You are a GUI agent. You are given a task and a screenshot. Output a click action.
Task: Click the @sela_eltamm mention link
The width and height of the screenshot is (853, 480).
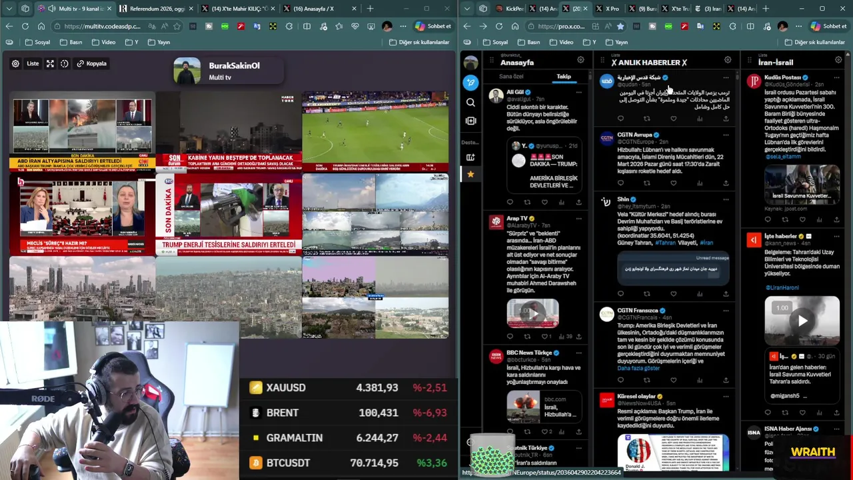(783, 157)
